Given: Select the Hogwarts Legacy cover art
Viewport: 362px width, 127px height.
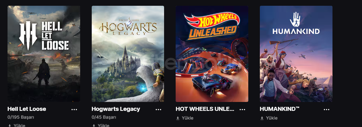Looking at the screenshot, I should [x=128, y=54].
